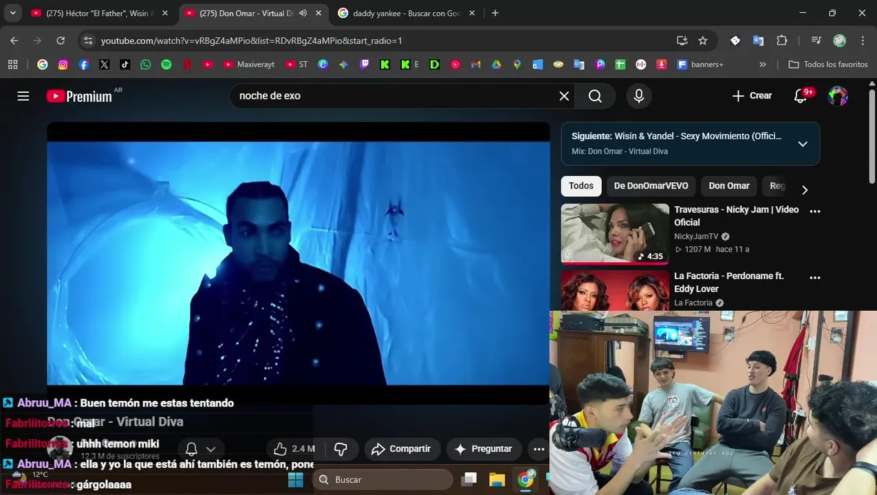The image size is (877, 495).
Task: Open File Explorer from the taskbar
Action: tap(497, 479)
